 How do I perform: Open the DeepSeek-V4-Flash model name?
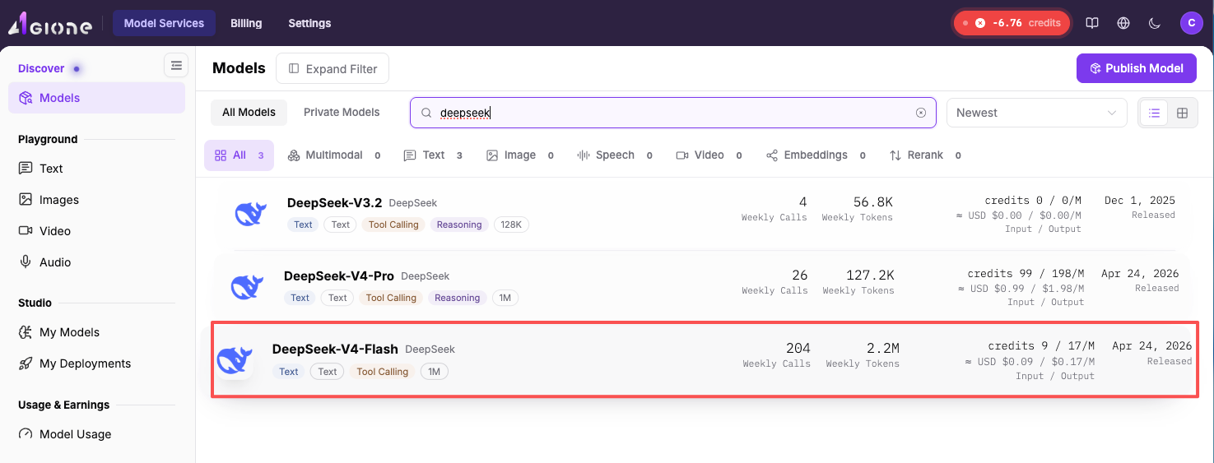(335, 349)
